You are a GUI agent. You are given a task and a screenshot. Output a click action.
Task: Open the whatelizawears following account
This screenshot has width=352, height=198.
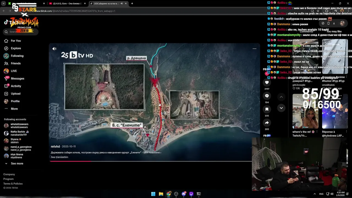[16, 126]
